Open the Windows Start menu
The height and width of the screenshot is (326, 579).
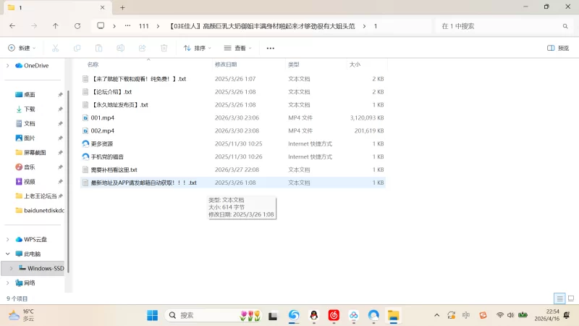(153, 315)
